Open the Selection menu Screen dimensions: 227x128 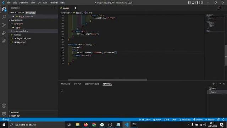coord(24,2)
